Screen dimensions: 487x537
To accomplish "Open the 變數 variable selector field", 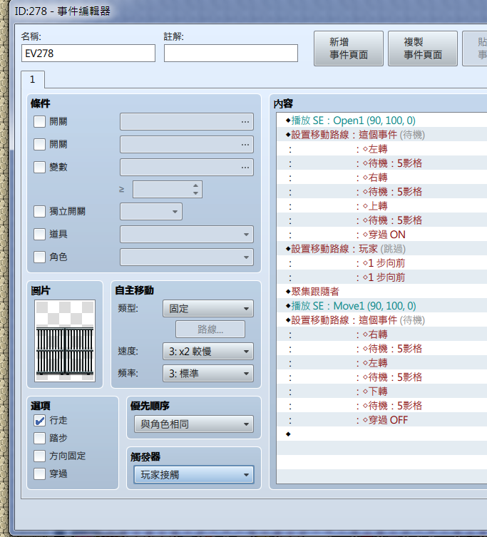I will [x=187, y=167].
